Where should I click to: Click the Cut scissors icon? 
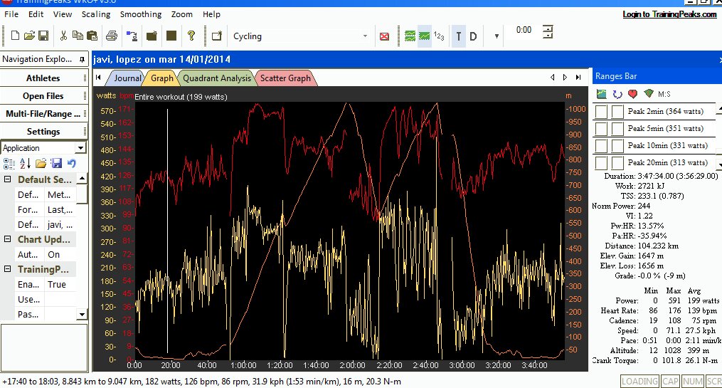[x=64, y=36]
